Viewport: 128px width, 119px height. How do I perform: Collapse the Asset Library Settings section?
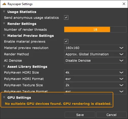tap(4, 66)
